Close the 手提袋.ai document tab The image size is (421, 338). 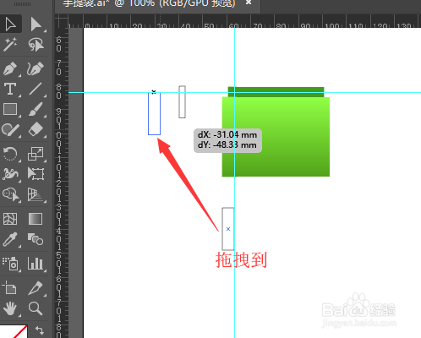pos(249,3)
